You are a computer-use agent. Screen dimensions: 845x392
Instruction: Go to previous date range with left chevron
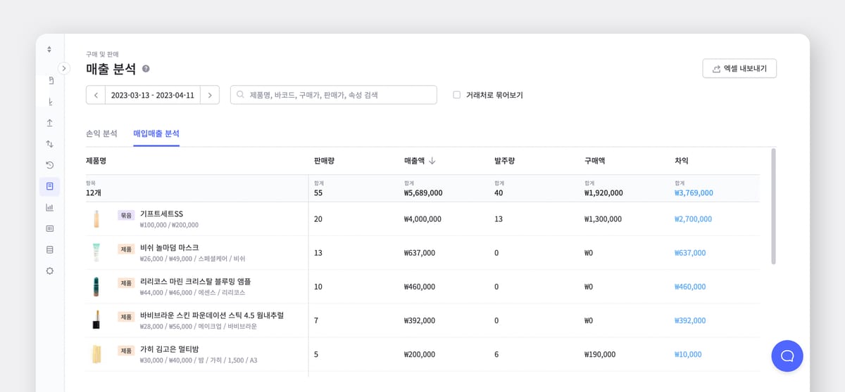[x=96, y=95]
